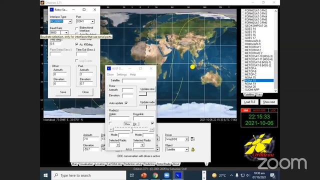Open Settings menu in WispDDE
The image size is (320, 180).
[x=121, y=74]
